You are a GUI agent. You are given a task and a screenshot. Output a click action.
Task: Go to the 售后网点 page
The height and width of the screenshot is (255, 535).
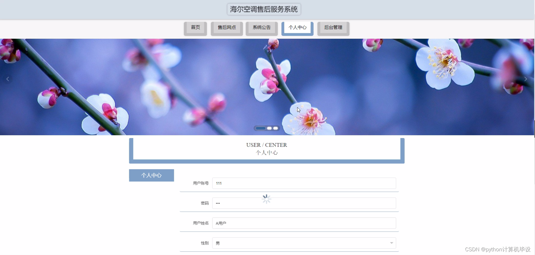tap(227, 28)
